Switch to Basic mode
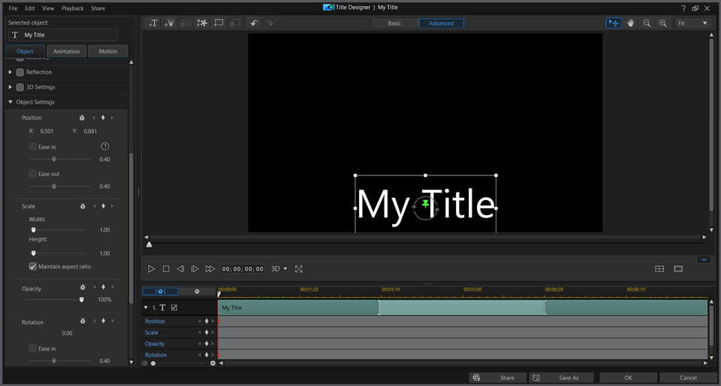 click(394, 23)
